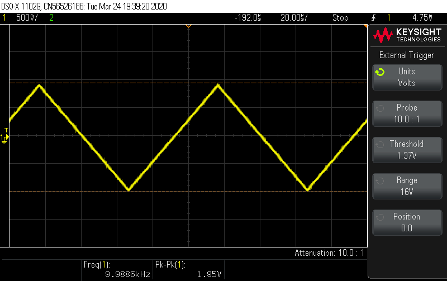Click the trigger source 1 in status bar

tap(388, 18)
